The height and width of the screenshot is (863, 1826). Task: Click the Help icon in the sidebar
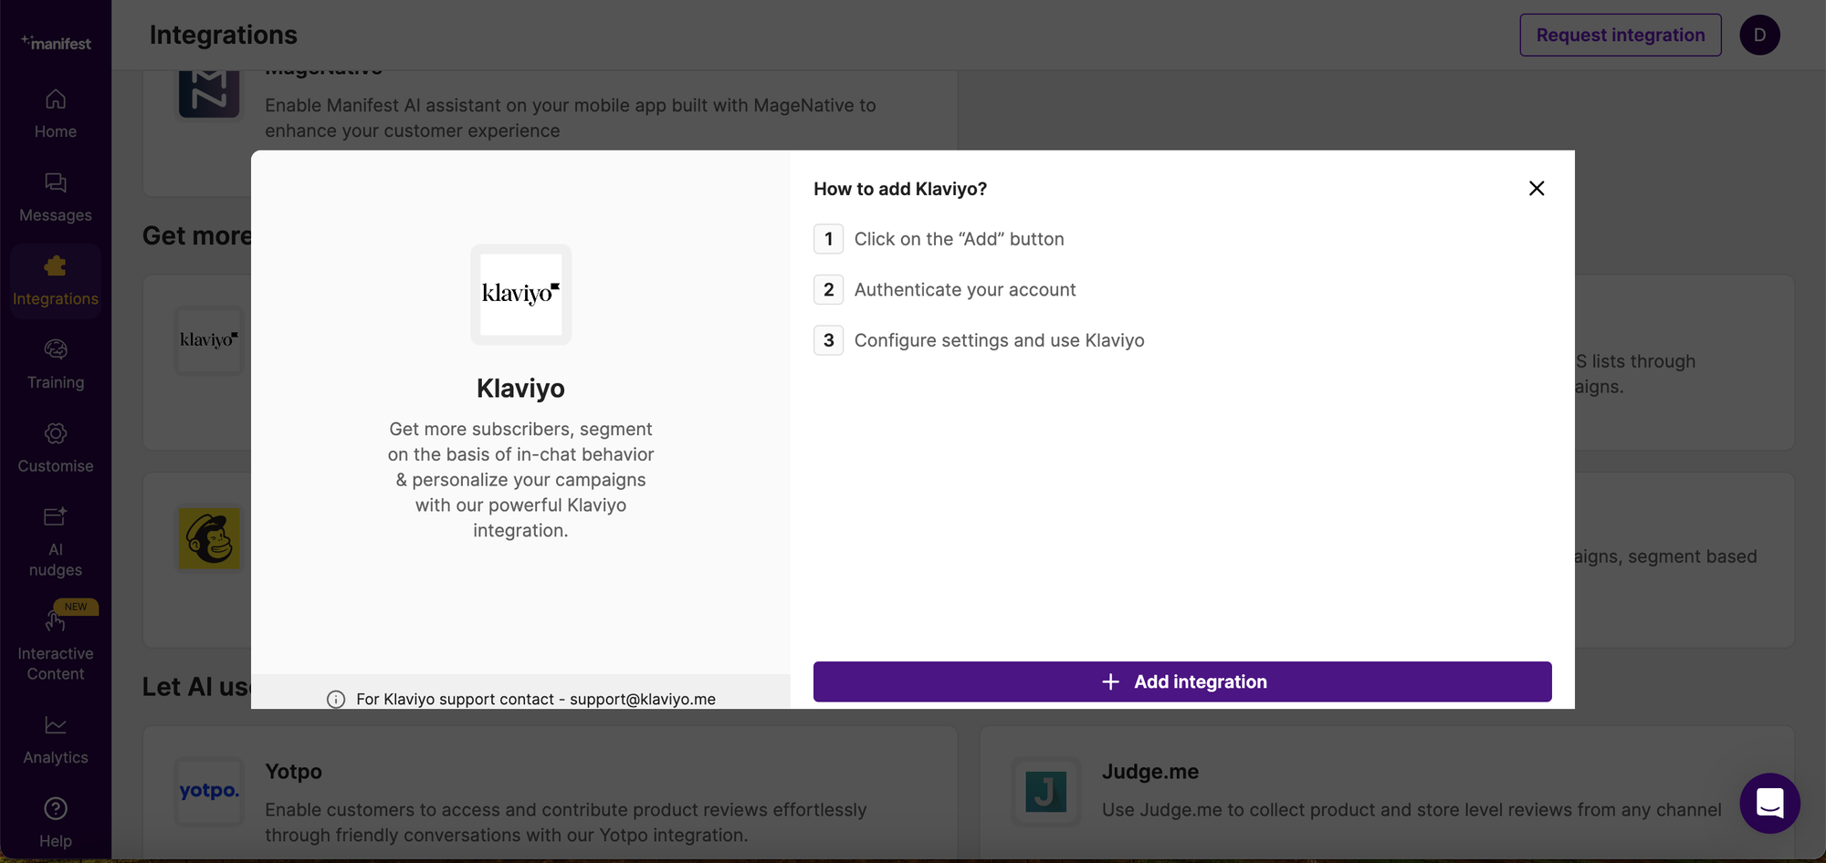[56, 808]
